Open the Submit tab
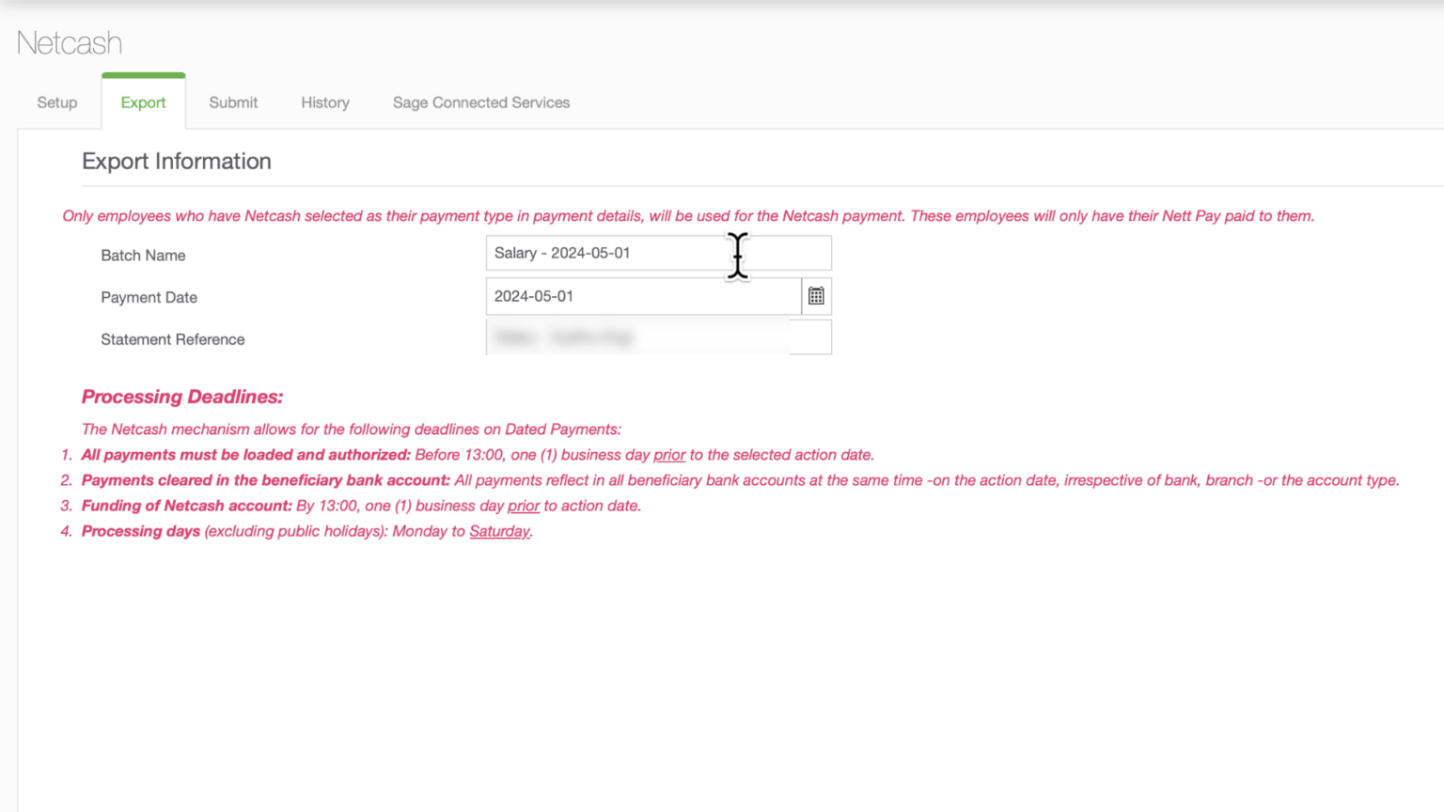 (232, 101)
